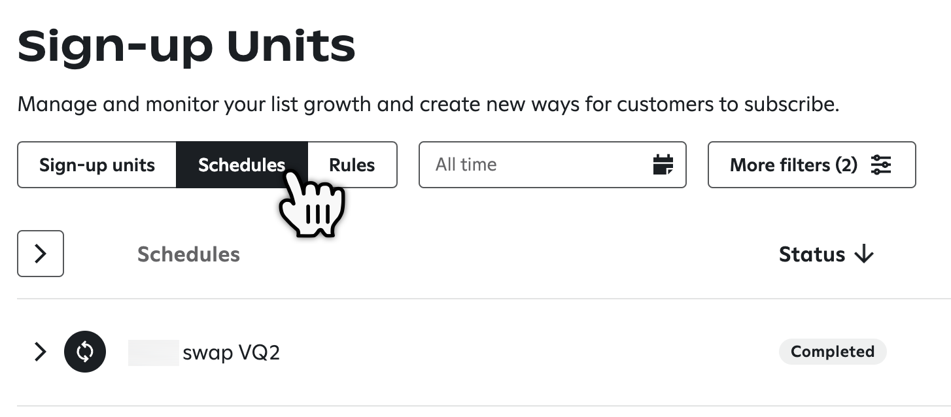Sort schedules by the Status column header
The height and width of the screenshot is (417, 951).
point(812,254)
